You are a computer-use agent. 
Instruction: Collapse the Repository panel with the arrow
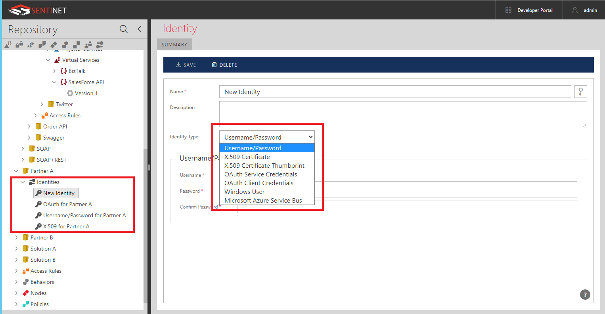(140, 29)
